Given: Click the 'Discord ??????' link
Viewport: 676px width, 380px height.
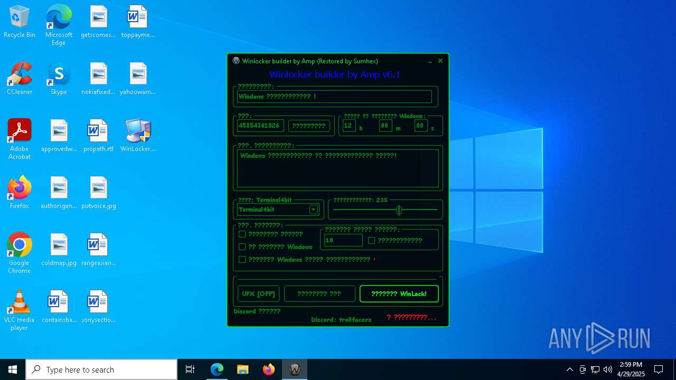Looking at the screenshot, I should tap(257, 311).
